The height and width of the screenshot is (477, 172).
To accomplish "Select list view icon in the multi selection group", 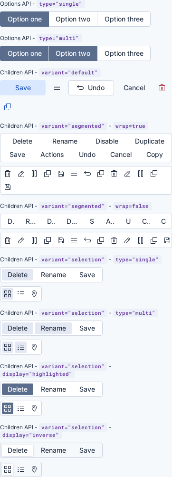I will click(21, 347).
